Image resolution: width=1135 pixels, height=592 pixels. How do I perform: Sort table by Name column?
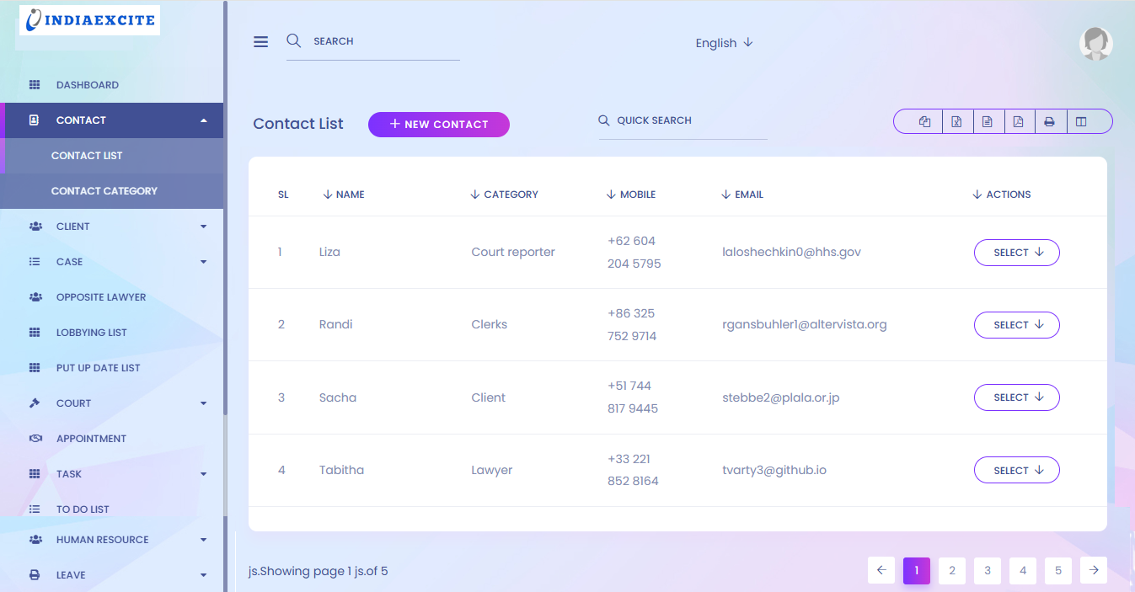tap(344, 195)
